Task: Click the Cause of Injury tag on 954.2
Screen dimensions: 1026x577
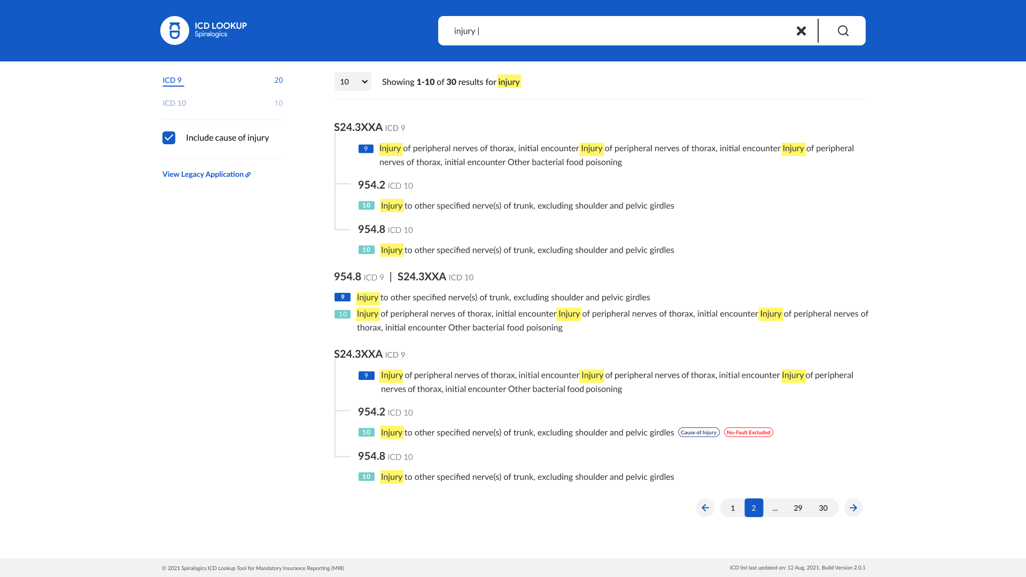Action: click(699, 432)
